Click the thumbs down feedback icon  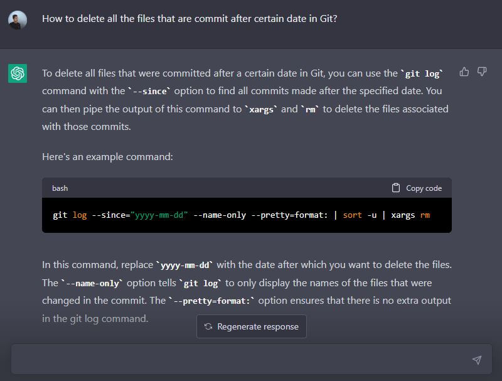[x=482, y=72]
